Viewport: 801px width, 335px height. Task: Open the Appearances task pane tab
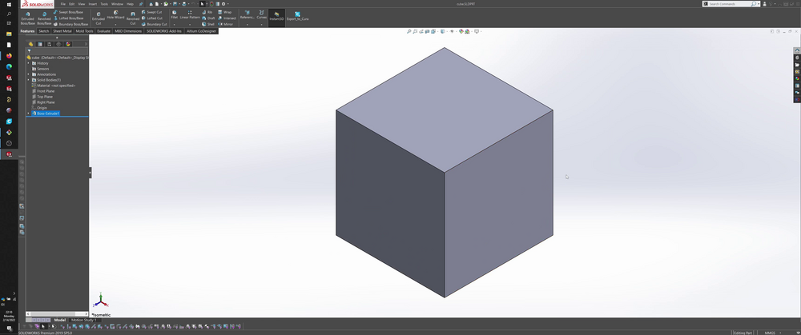click(x=797, y=78)
